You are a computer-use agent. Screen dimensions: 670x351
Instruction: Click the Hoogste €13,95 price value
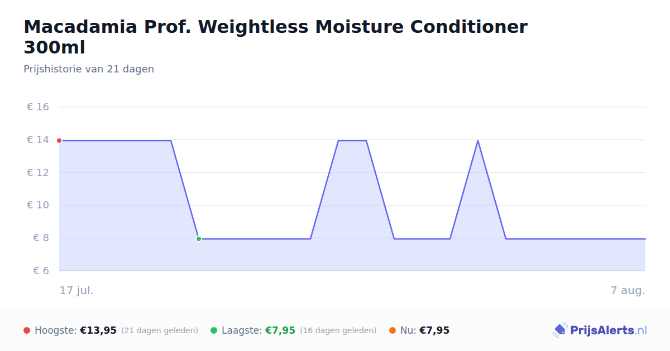98,330
